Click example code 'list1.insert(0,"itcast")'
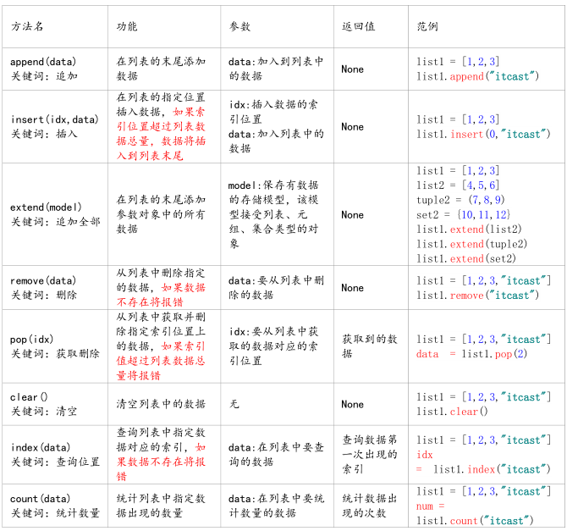Screen dimensions: 567x531 483,135
